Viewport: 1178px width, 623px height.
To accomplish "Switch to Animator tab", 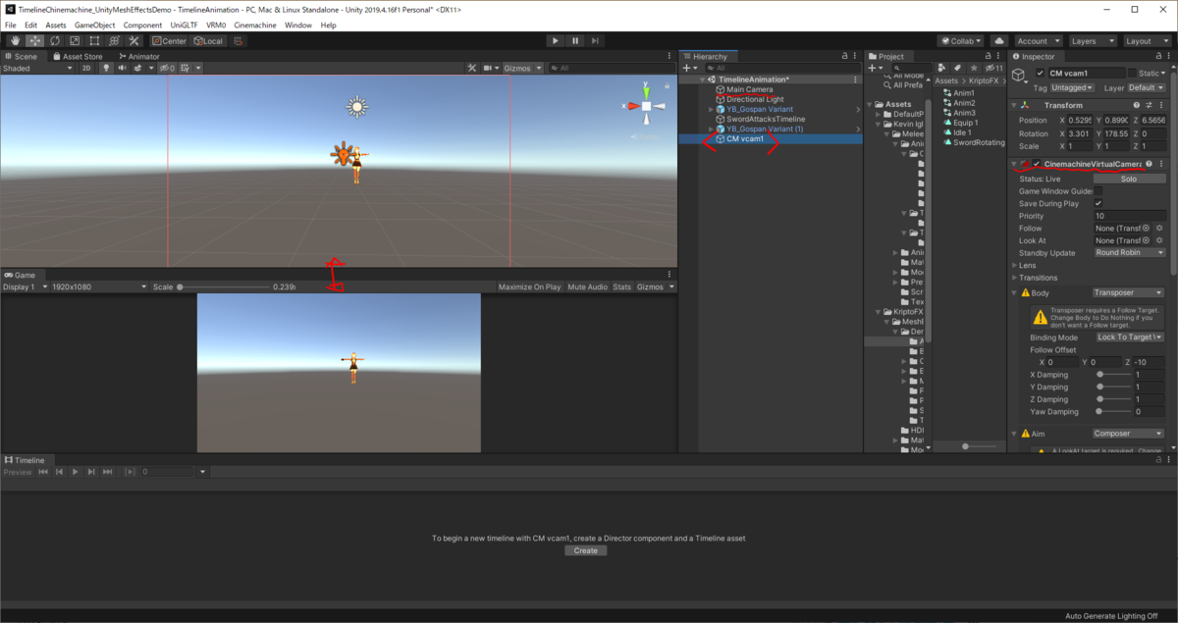I will pyautogui.click(x=139, y=57).
